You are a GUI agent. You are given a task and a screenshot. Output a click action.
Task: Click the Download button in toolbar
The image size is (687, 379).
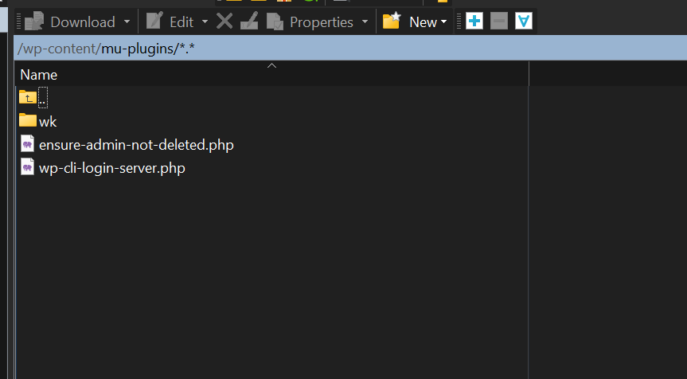click(x=70, y=21)
